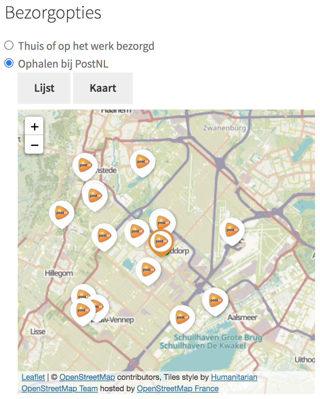320x399 pixels.
Task: Click the Humanitarian OpenStreetMap Team link
Action: click(234, 377)
